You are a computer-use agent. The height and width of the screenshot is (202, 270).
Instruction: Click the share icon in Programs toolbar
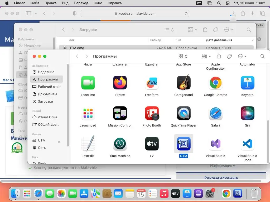[219, 56]
